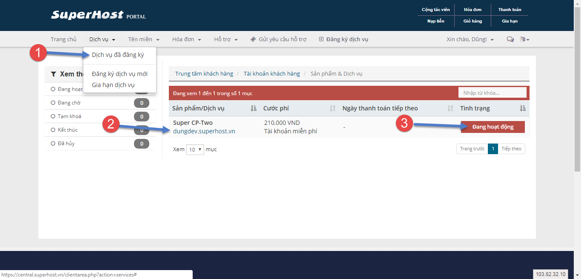Select the Tạm khoá filter radio

[x=53, y=116]
